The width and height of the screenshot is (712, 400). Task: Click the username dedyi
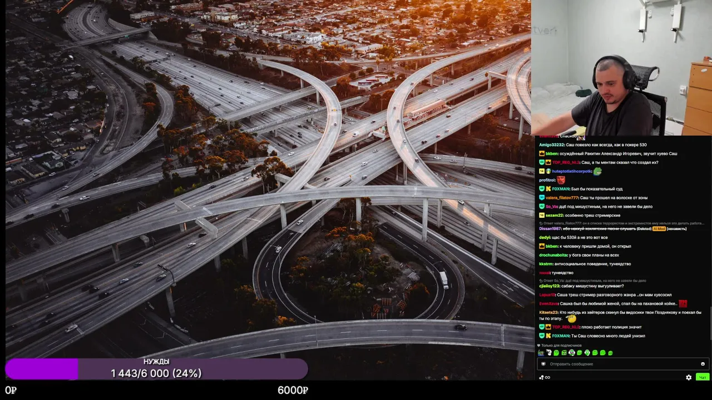click(545, 237)
